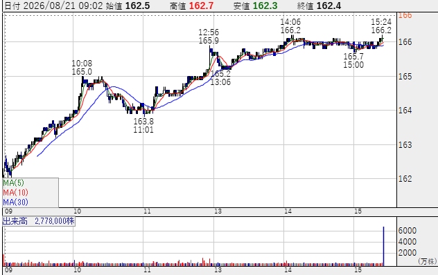Click the orange 166 current price label

click(x=405, y=16)
